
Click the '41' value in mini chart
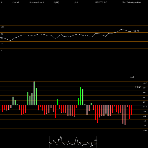coord(95,140)
